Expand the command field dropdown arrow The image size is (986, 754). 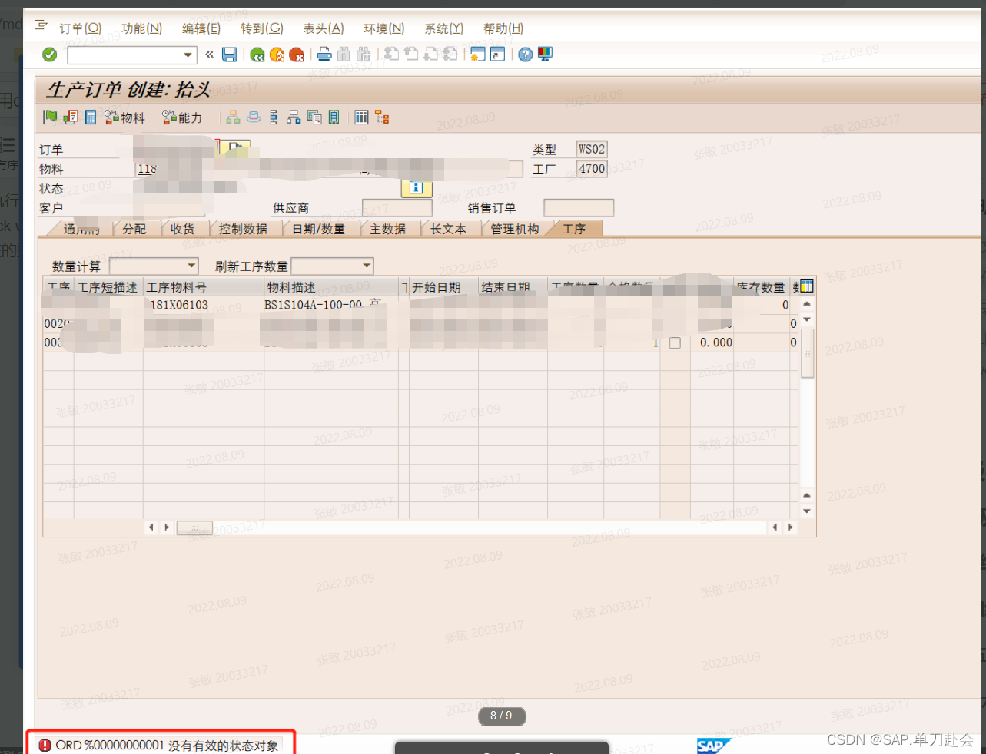click(188, 55)
